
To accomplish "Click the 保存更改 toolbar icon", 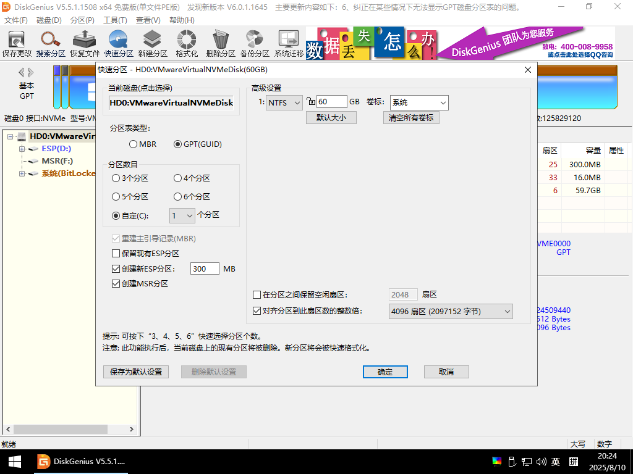I will [x=17, y=44].
